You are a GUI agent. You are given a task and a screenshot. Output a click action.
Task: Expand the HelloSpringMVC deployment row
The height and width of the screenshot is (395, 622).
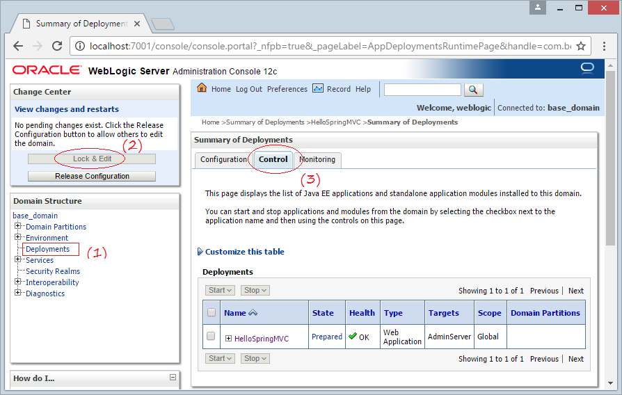coord(228,338)
